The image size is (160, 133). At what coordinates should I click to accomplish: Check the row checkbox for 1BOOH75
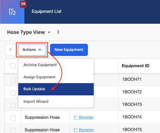[x=13, y=130]
